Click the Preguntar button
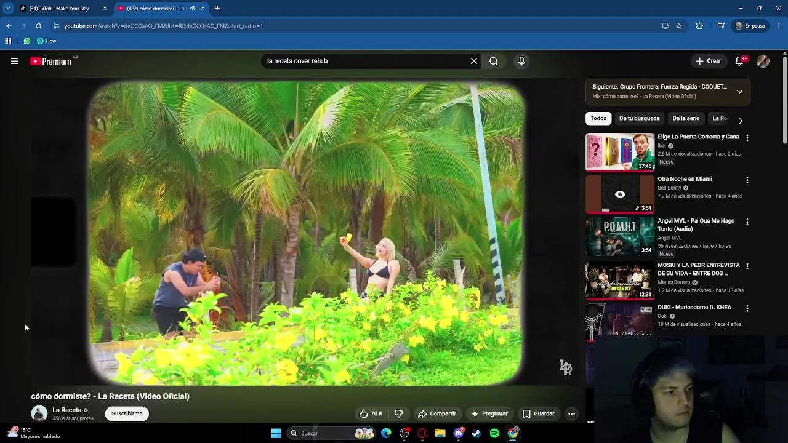The height and width of the screenshot is (443, 788). pyautogui.click(x=489, y=413)
